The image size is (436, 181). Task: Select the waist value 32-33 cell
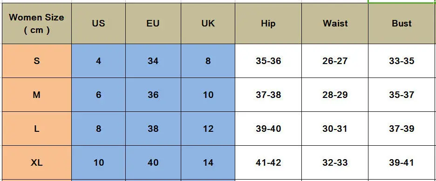pos(335,163)
